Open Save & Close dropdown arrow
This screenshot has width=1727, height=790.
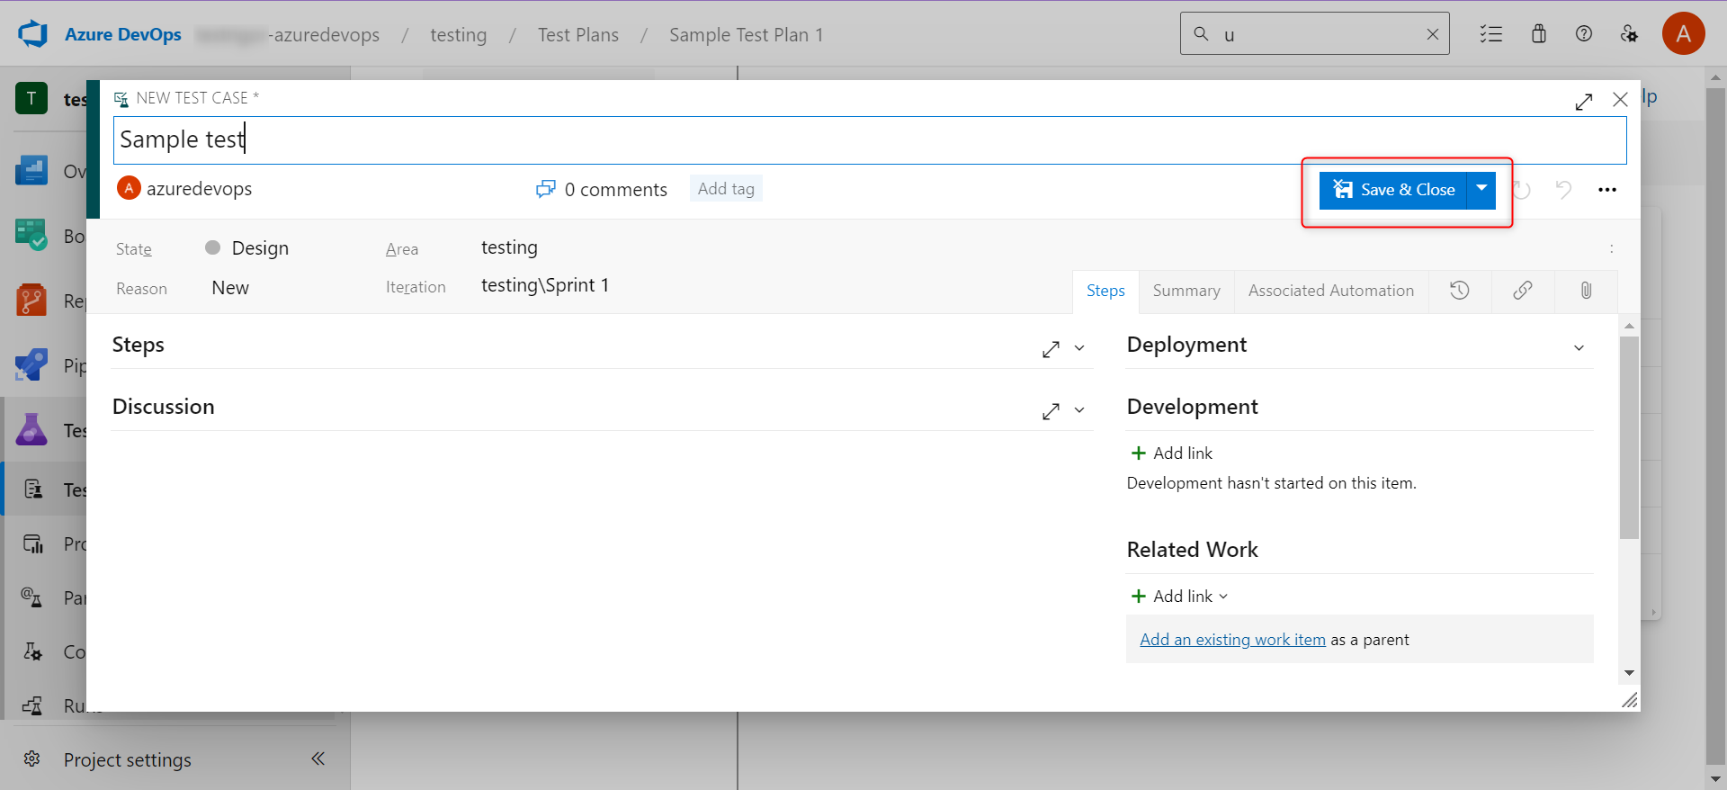tap(1481, 190)
